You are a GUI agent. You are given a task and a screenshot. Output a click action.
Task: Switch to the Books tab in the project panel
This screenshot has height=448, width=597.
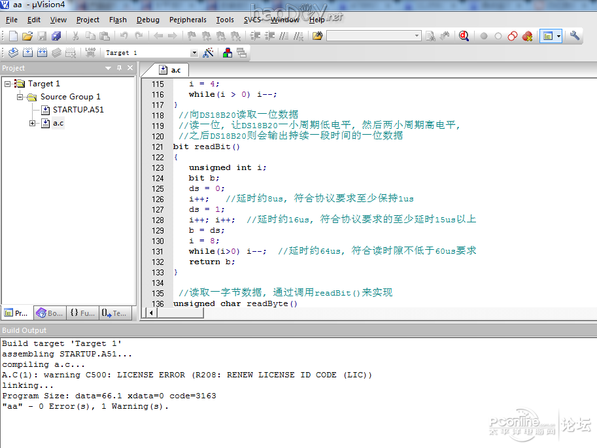pyautogui.click(x=49, y=313)
